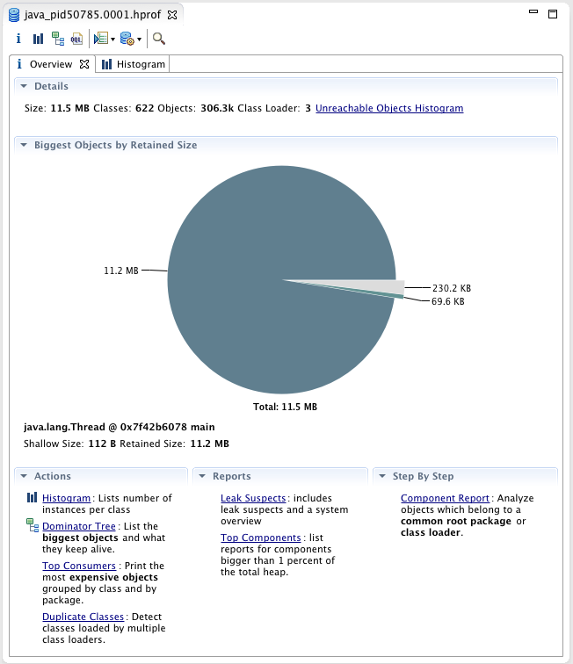Screen dimensions: 573x664
Task: Minimize the editor view
Action: pyautogui.click(x=533, y=12)
